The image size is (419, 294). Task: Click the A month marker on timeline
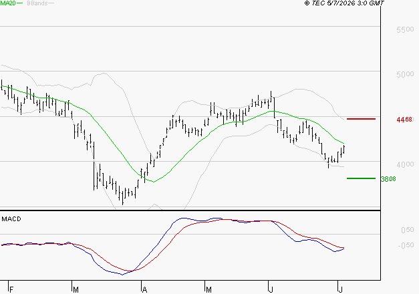pos(144,289)
